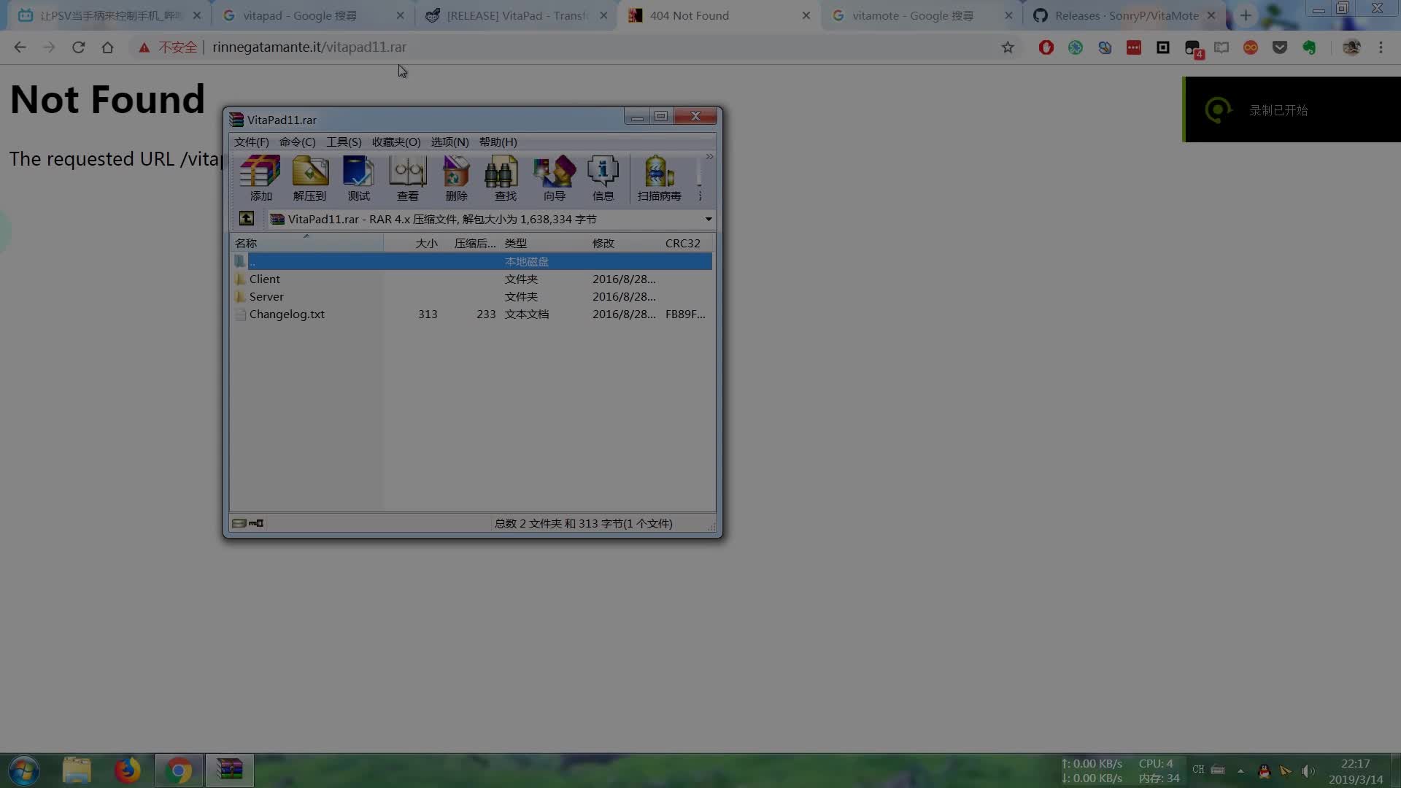The height and width of the screenshot is (788, 1401).
Task: Click the Chrome profile avatar
Action: pos(1351,47)
